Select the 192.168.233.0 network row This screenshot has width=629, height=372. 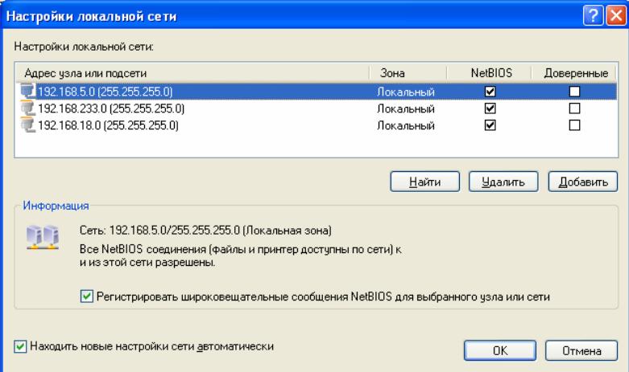316,108
